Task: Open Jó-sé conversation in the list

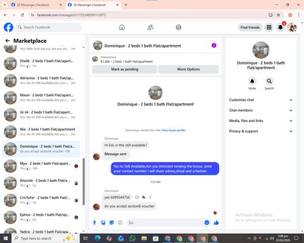Action: pyautogui.click(x=41, y=115)
